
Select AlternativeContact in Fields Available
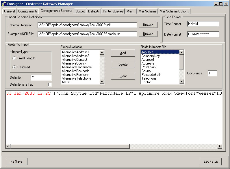[x=80, y=60]
